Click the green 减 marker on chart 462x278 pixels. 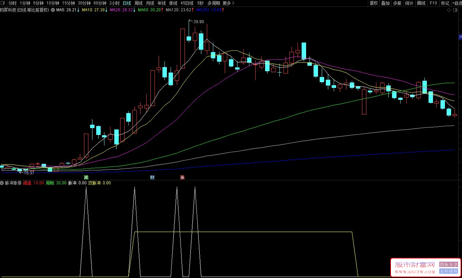tap(86, 177)
